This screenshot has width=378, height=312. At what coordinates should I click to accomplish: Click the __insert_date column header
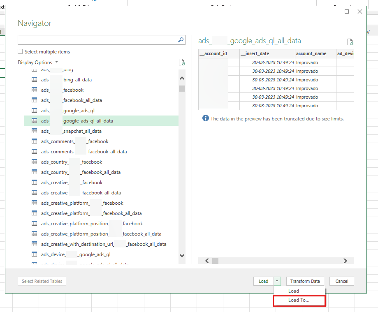(x=267, y=53)
